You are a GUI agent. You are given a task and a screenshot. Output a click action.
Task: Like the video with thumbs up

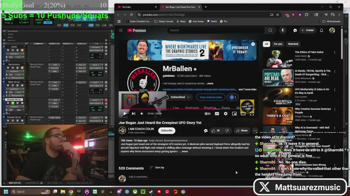tap(216, 131)
